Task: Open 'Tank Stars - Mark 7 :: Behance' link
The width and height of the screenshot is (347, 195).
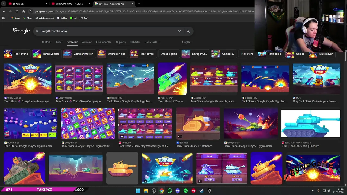Action: click(x=194, y=146)
